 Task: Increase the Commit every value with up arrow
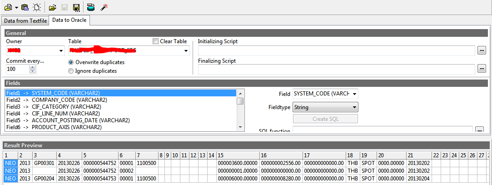(x=32, y=67)
